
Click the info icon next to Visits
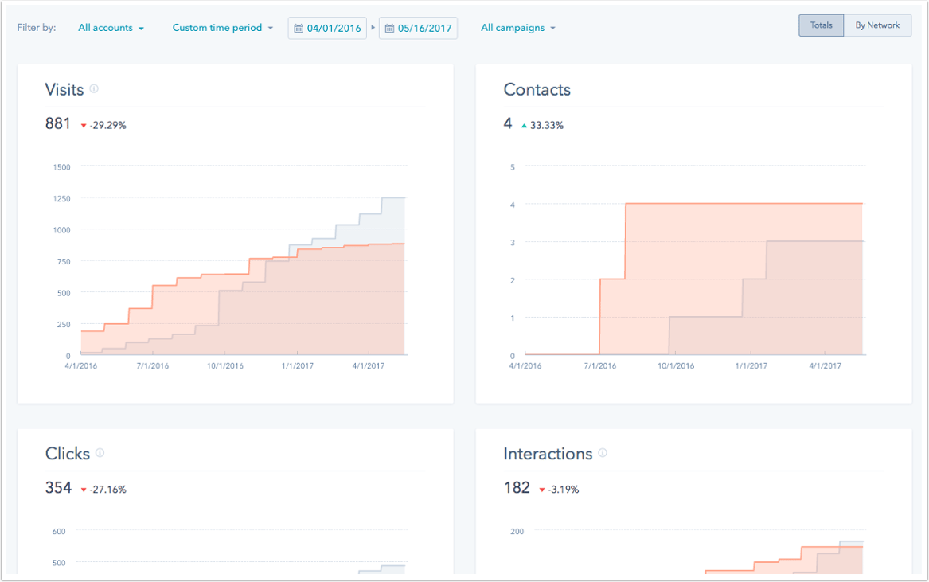tap(94, 89)
